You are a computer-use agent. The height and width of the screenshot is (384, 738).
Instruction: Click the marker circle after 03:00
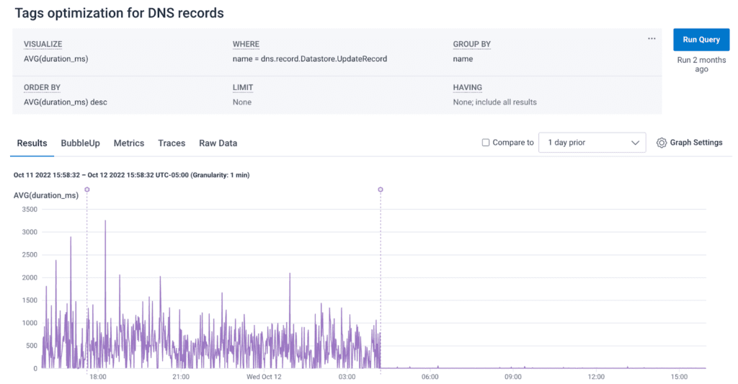[381, 189]
